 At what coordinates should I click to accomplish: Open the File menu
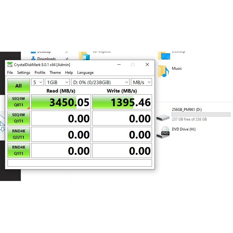pyautogui.click(x=10, y=73)
